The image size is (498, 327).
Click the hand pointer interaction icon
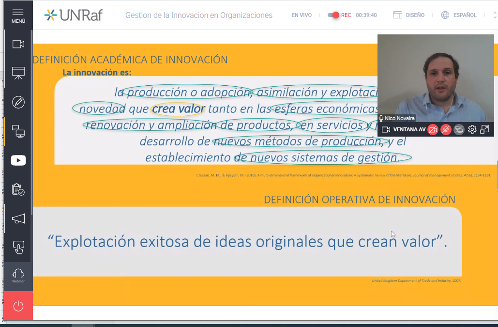pos(18,248)
